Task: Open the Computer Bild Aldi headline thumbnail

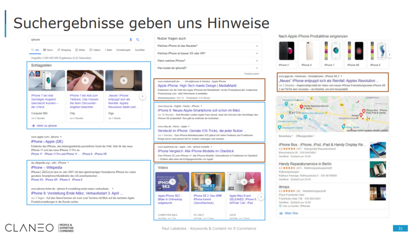Action: (47, 80)
